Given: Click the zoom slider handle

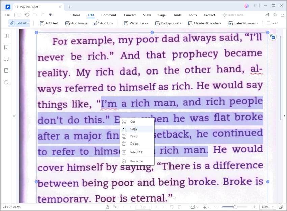Looking at the screenshot, I should click(x=235, y=207).
